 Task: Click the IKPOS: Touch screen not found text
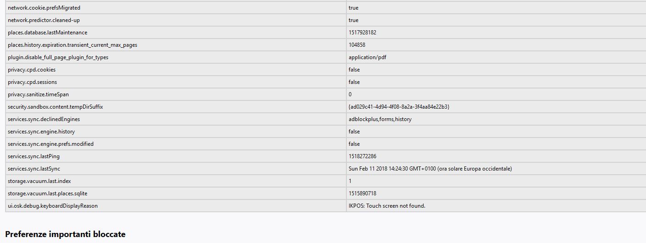pos(387,206)
